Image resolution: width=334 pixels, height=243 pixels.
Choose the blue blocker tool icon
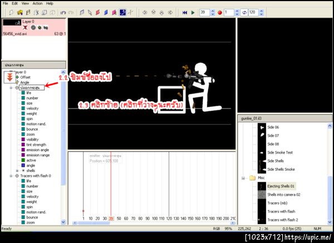[106, 13]
